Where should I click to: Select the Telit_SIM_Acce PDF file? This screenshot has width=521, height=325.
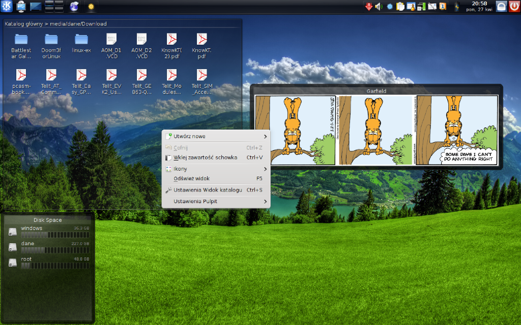click(x=201, y=82)
